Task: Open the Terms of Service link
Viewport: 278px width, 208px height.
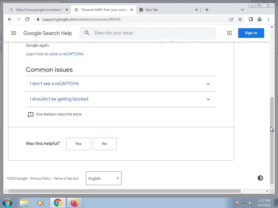Action: (x=66, y=178)
